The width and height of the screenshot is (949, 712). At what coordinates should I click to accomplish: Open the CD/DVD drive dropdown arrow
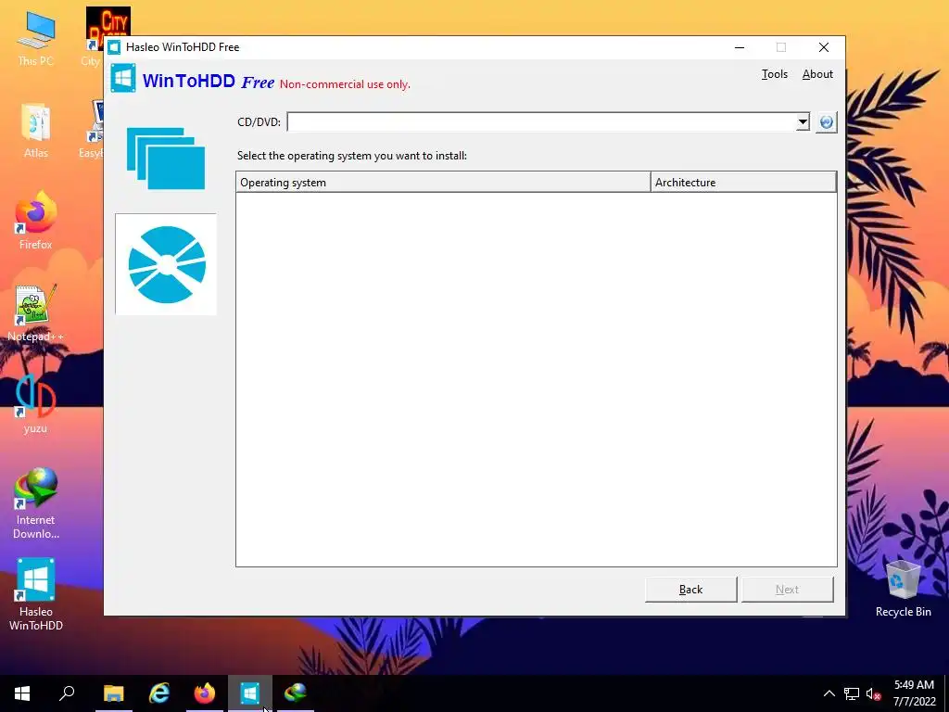click(803, 122)
